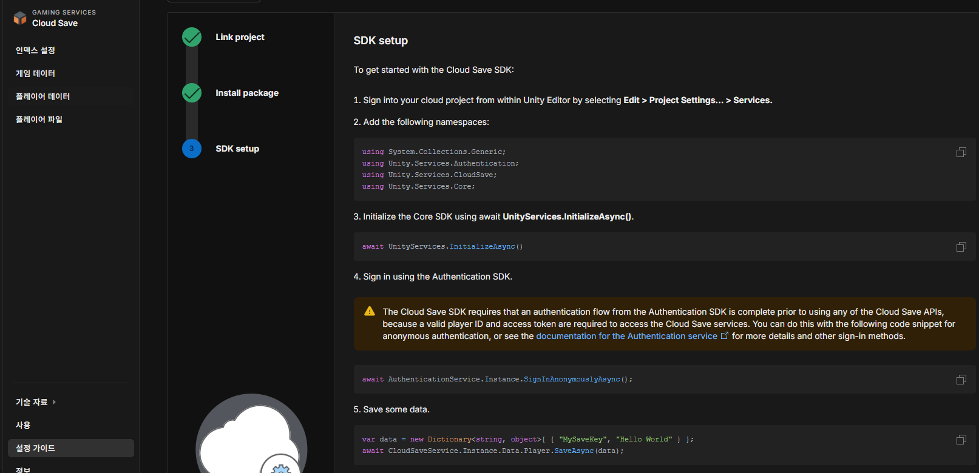979x473 pixels.
Task: Click 'using Unity.Services.CloudSave;' code line
Action: pos(429,175)
